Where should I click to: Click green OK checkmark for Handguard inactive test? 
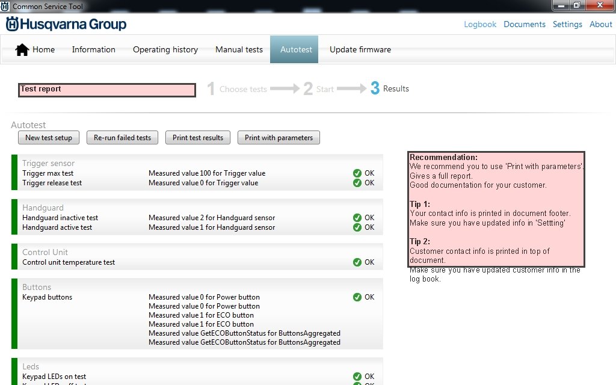click(357, 218)
